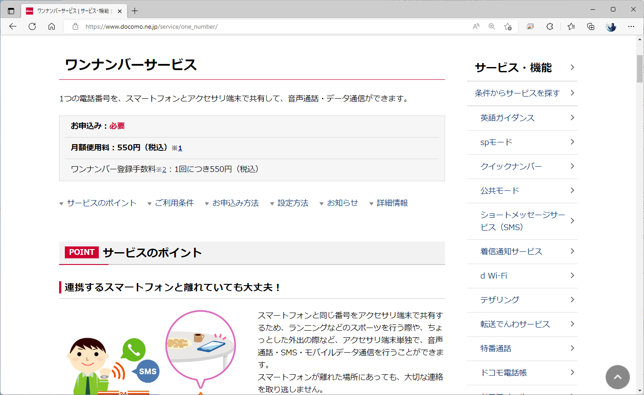This screenshot has height=395, width=644.
Task: Open a new browser tab
Action: [x=135, y=11]
